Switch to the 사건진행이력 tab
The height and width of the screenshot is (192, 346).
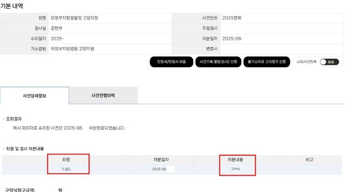pos(103,95)
